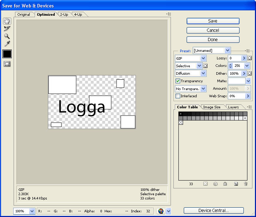256x217 pixels.
Task: Click color reduction channel mask button
Action: click(205, 66)
